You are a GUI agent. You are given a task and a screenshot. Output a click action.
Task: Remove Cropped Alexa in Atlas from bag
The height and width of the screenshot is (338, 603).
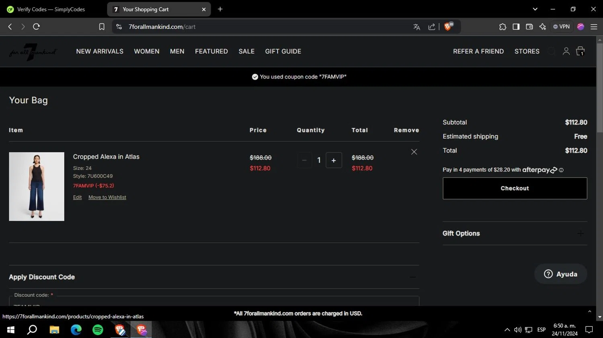[414, 152]
